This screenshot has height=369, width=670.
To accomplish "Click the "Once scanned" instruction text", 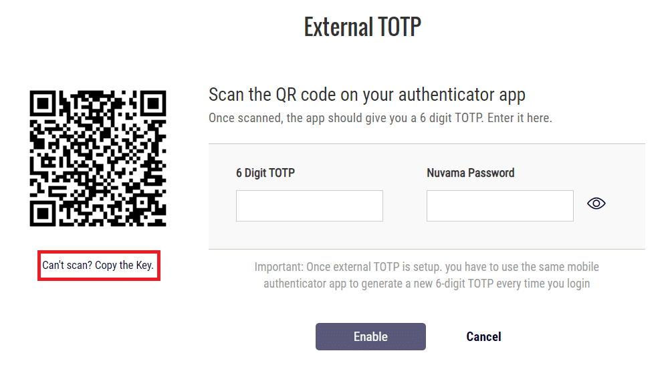I will pyautogui.click(x=380, y=117).
